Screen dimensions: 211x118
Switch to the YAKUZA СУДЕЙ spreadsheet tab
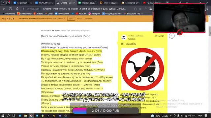coord(87,3)
